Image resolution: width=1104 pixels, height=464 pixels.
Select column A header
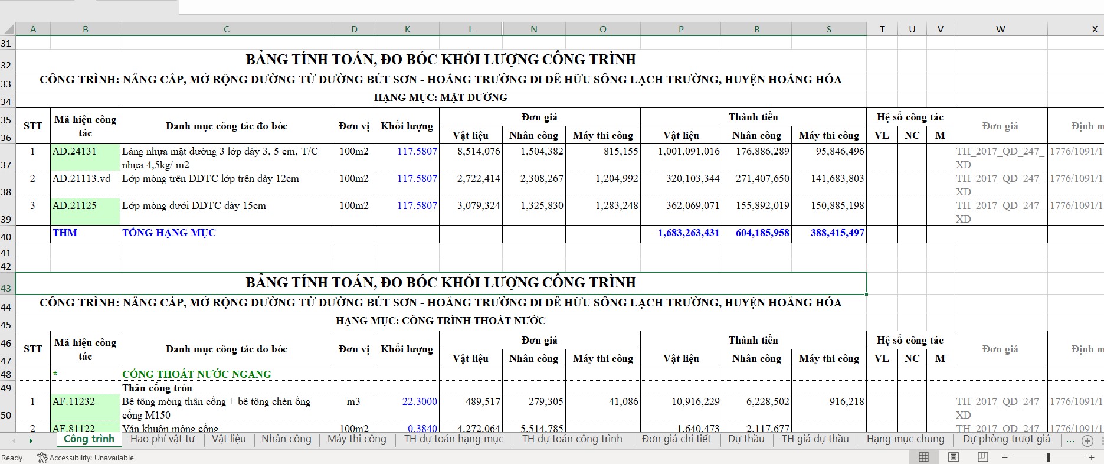click(33, 29)
